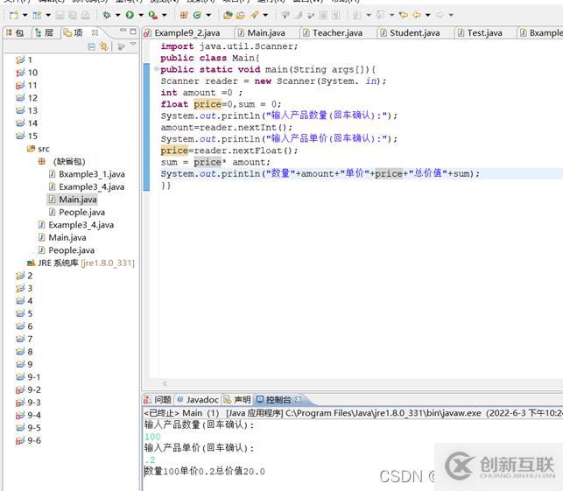
Task: Click the Print toolbar icon
Action: coord(85,15)
